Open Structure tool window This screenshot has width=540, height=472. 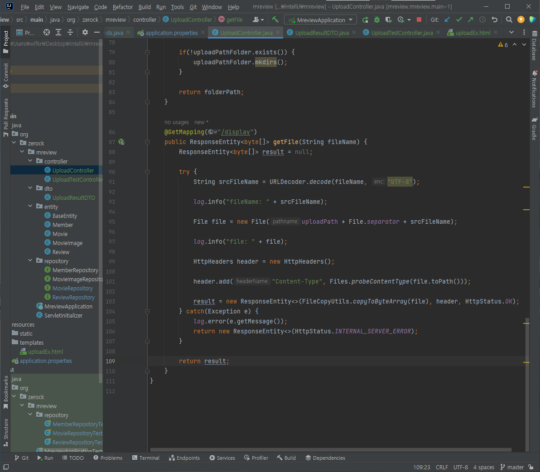coord(5,433)
